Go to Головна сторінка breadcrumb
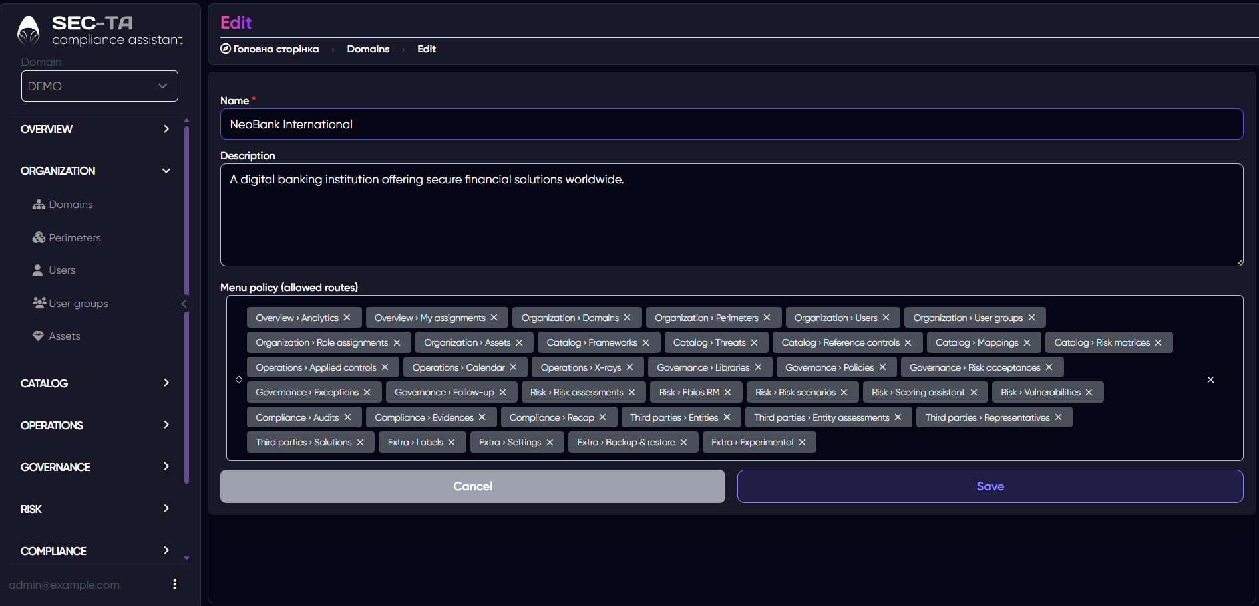 pos(270,49)
